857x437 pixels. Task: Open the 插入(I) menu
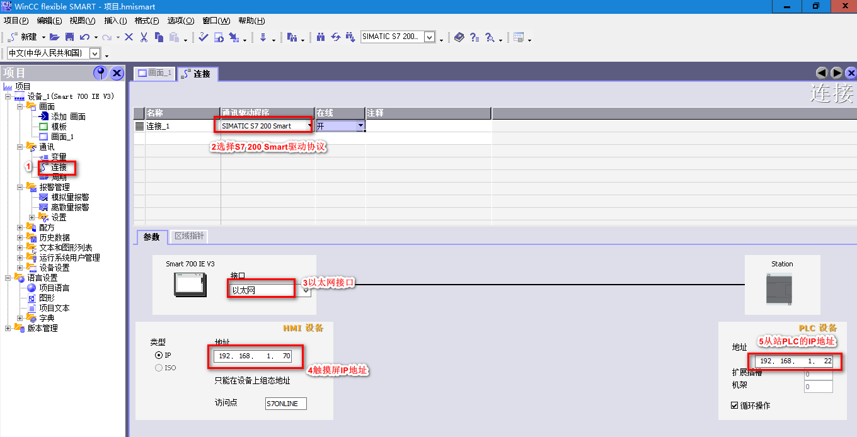click(115, 21)
